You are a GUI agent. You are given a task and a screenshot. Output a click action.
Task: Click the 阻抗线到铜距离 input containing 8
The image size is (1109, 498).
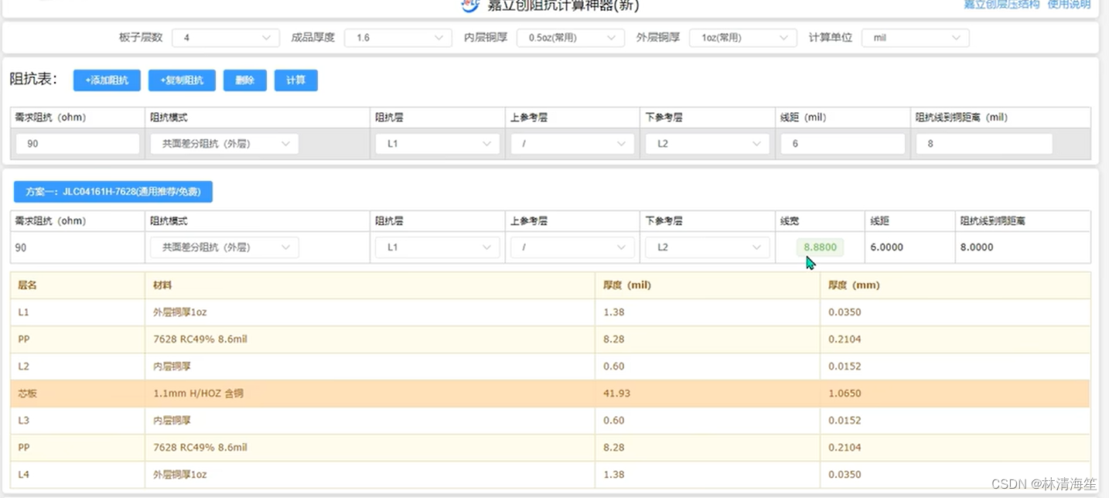(x=984, y=144)
